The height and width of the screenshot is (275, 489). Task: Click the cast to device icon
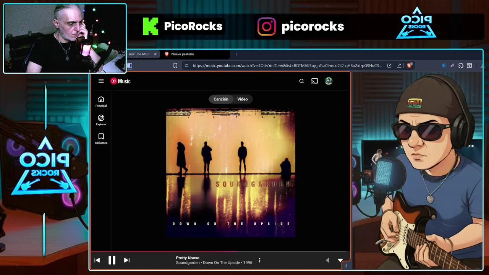click(314, 81)
